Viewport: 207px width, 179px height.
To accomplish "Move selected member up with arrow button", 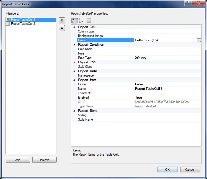I will coord(62,20).
